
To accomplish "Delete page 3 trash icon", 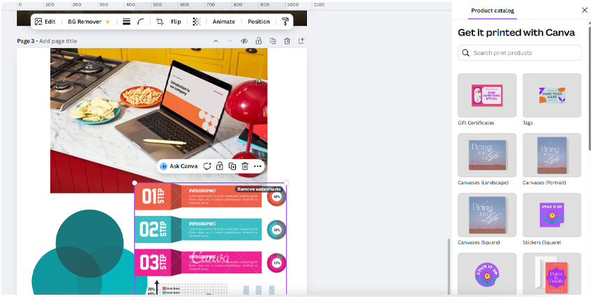I will [x=287, y=41].
